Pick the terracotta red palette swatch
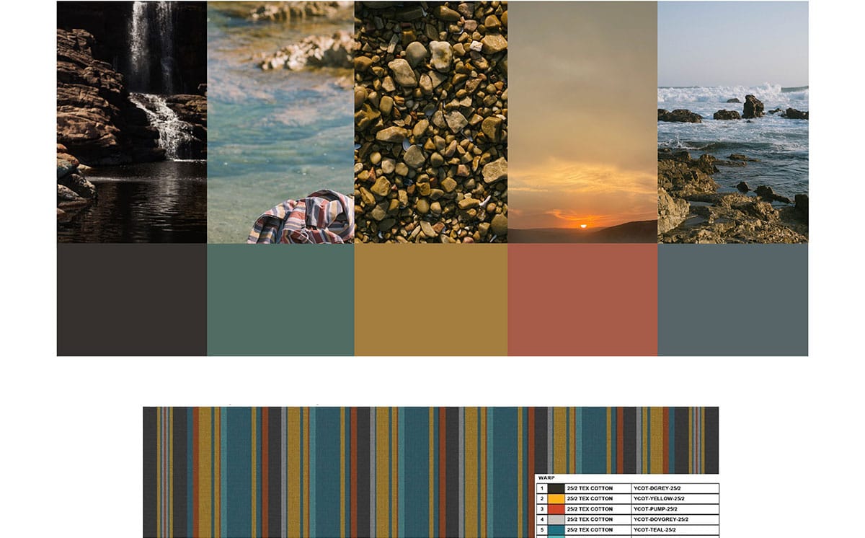Screen dimensions: 865x538 click(x=582, y=299)
